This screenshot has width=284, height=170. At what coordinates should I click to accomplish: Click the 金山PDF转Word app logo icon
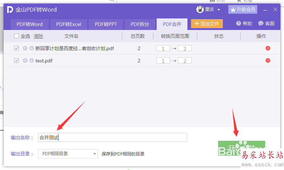click(x=10, y=10)
